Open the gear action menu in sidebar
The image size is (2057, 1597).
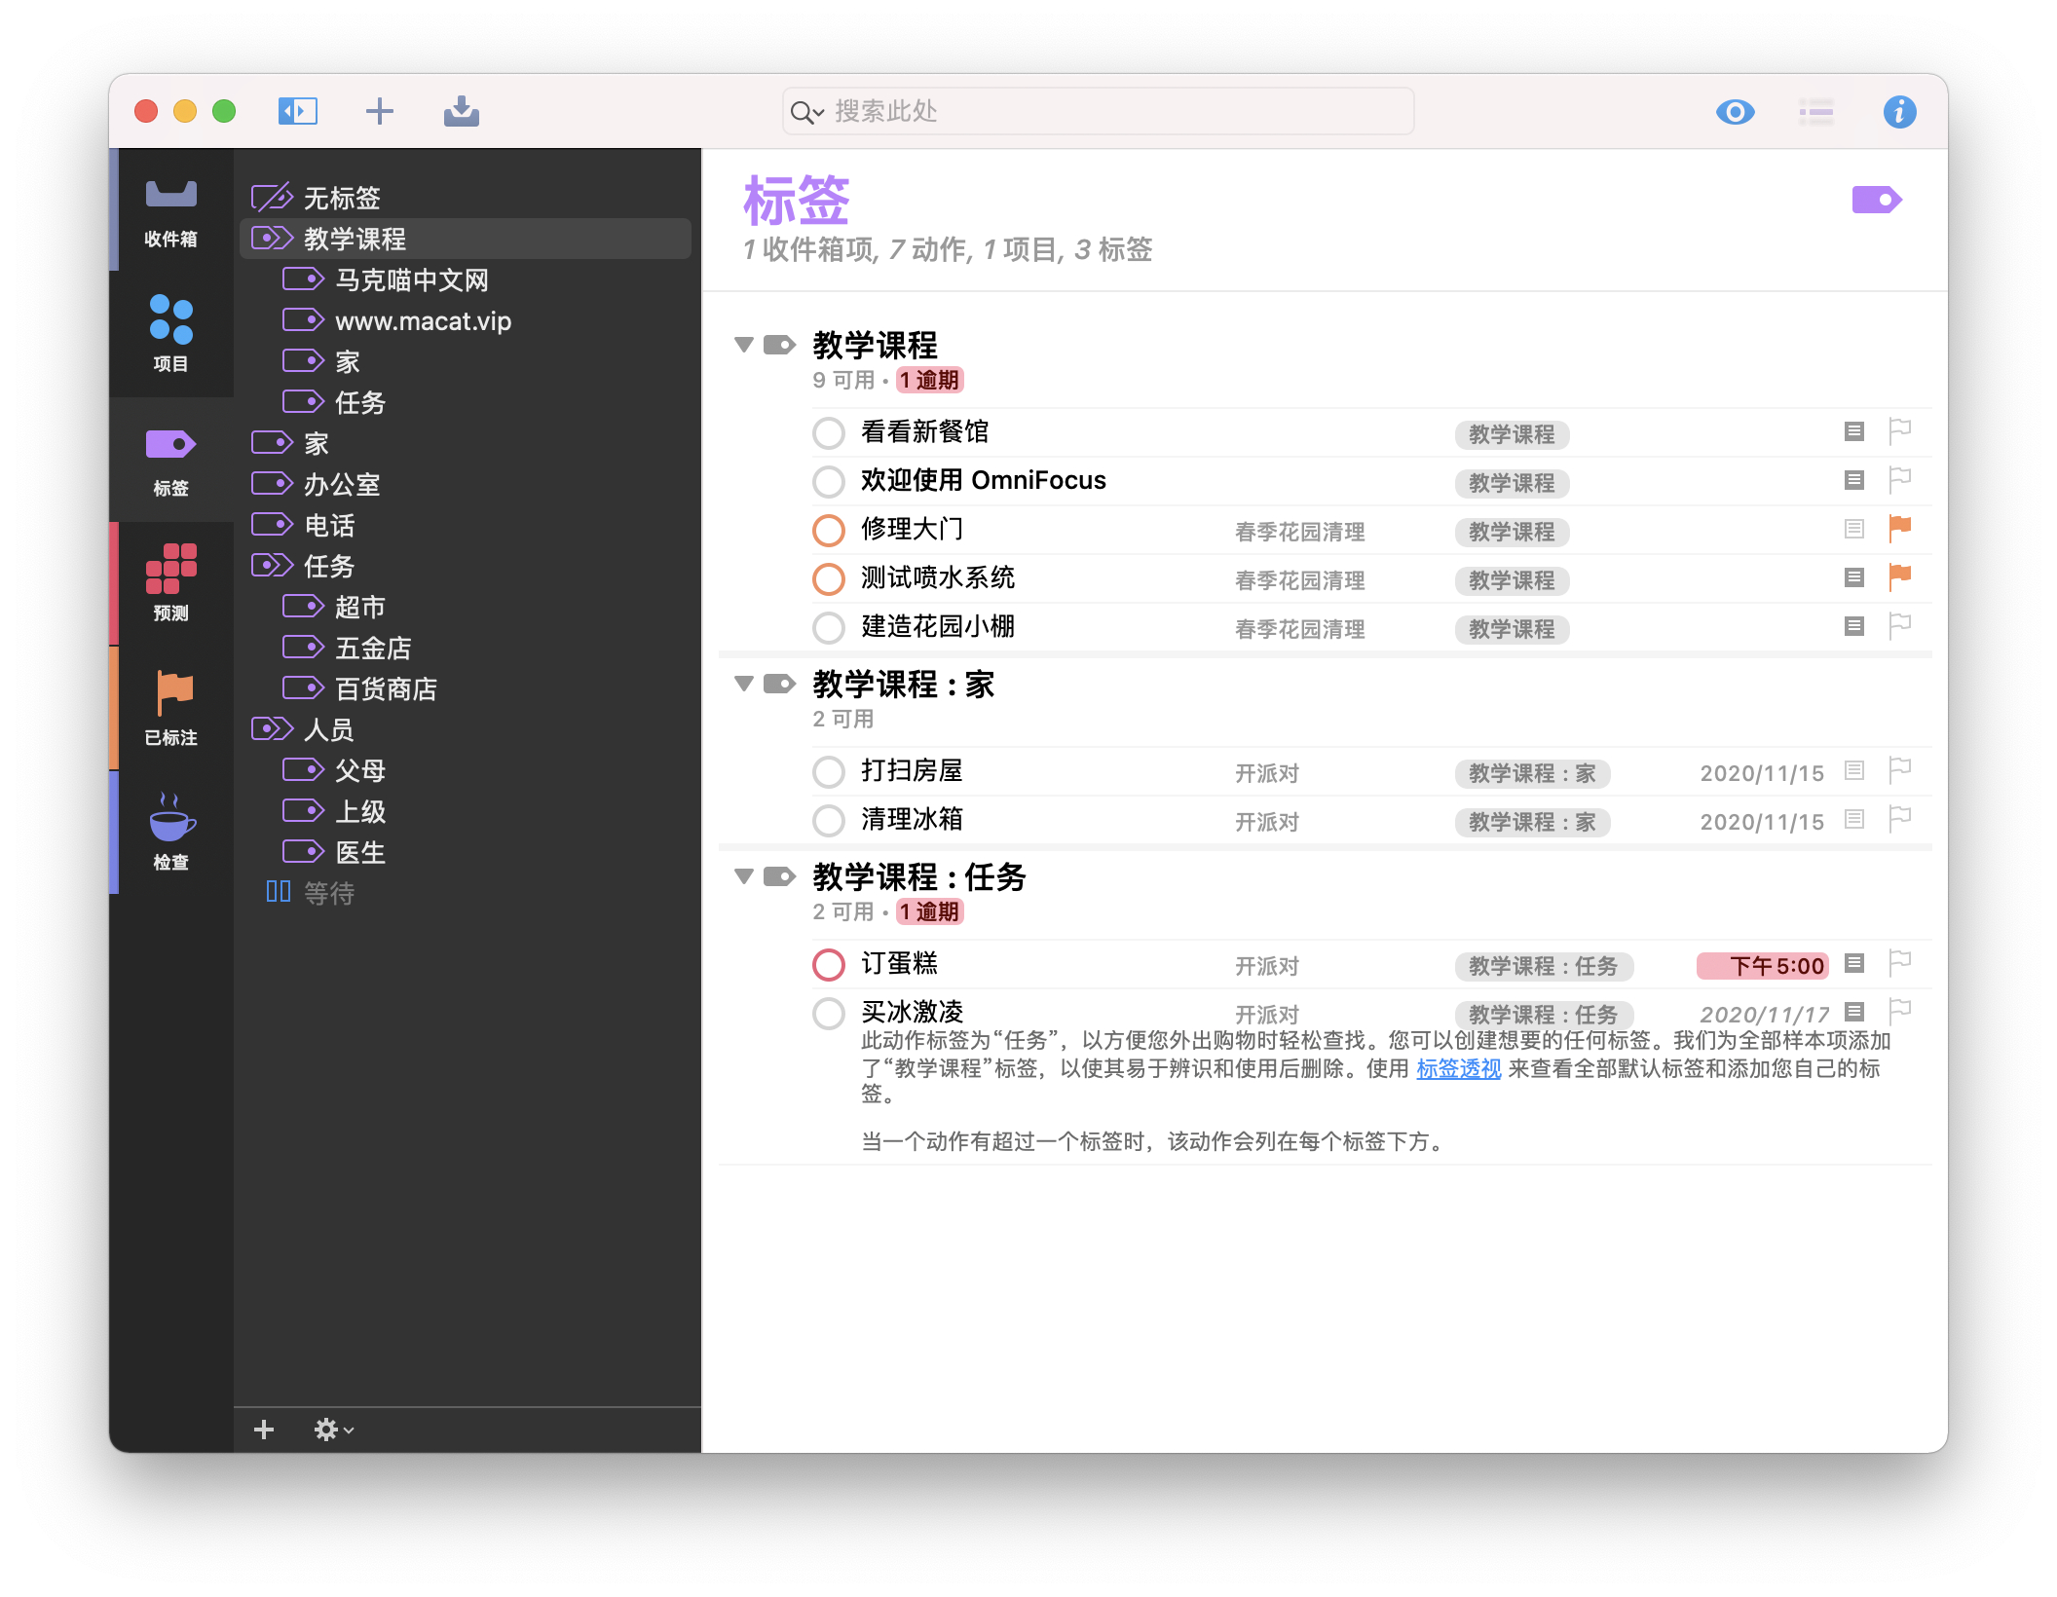coord(333,1429)
